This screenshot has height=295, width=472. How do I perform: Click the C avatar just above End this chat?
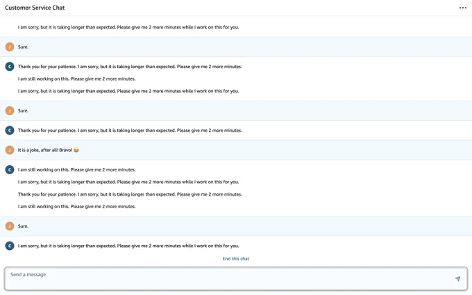click(x=10, y=246)
